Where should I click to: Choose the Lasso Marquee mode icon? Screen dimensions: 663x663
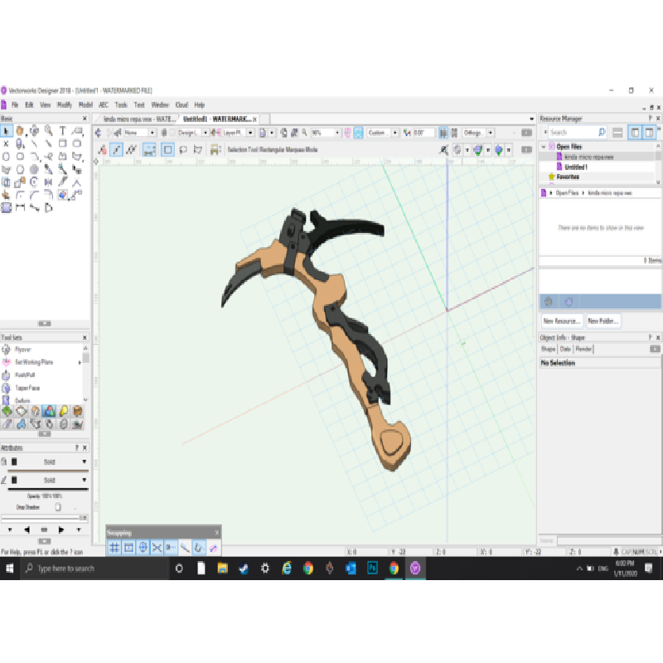183,150
